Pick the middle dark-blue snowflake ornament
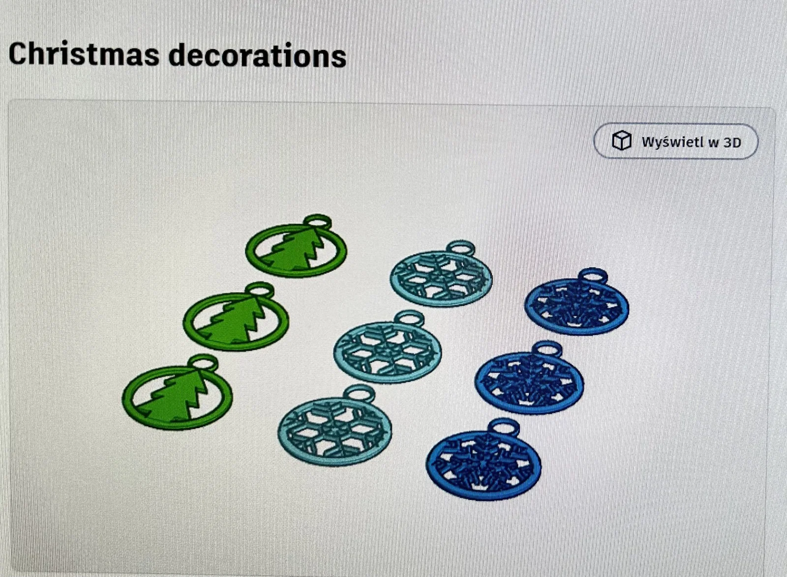This screenshot has height=577, width=787. point(529,378)
